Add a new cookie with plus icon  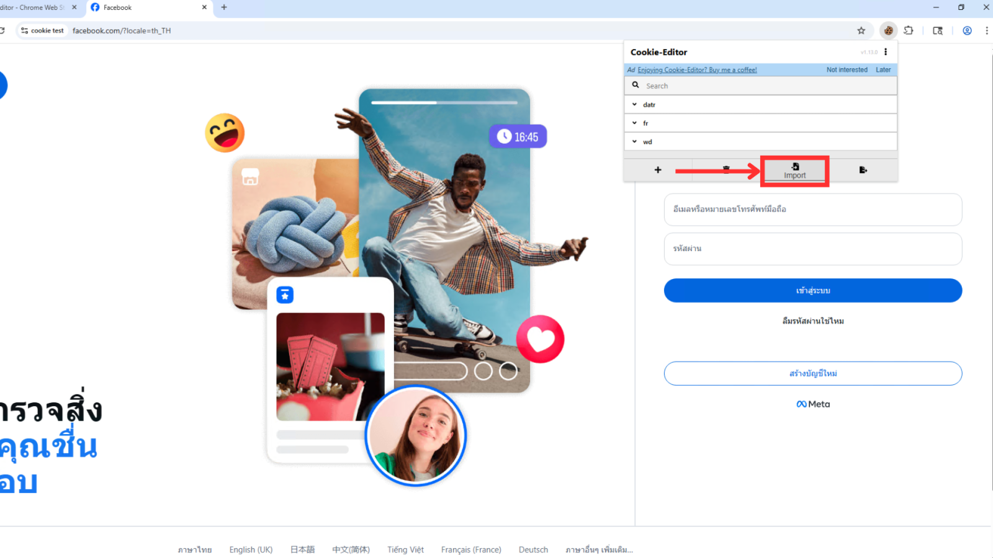point(658,170)
